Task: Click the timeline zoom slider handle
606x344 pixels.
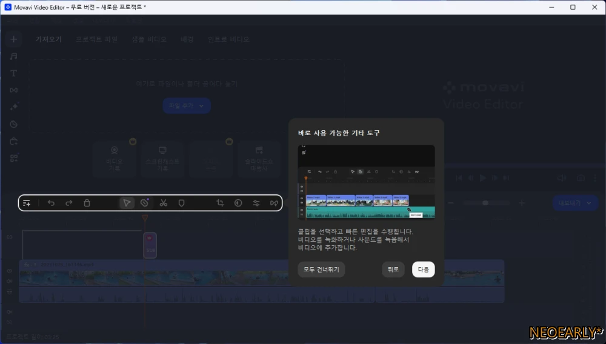Action: click(x=485, y=203)
